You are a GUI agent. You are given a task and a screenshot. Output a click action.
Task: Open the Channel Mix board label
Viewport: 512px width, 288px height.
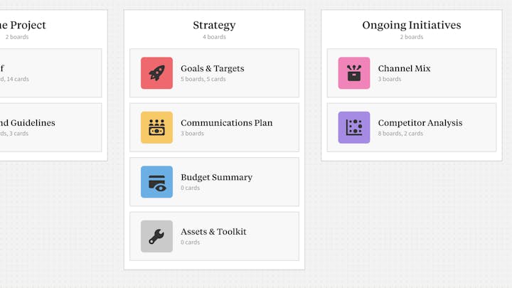pos(404,68)
